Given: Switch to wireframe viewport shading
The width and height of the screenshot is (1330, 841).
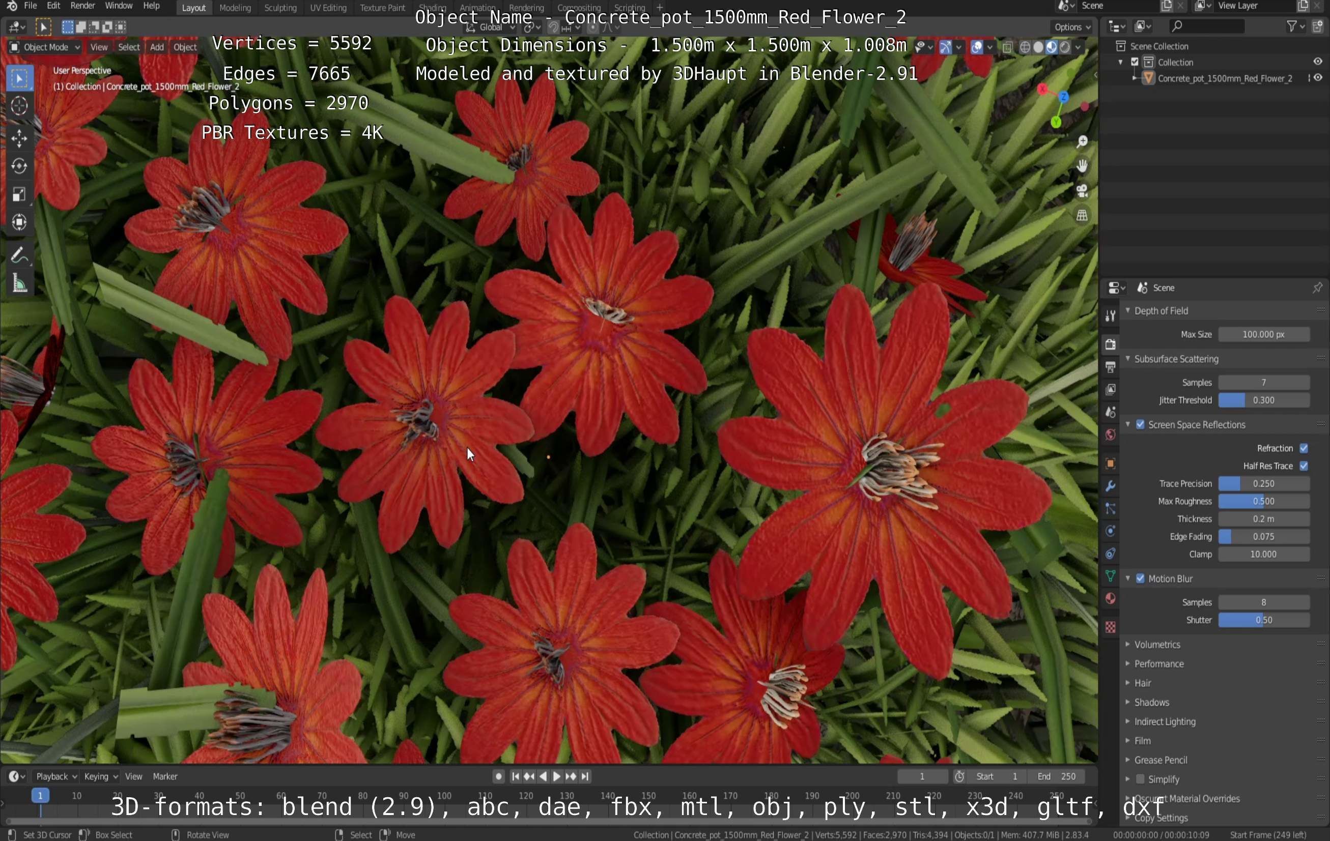Looking at the screenshot, I should 1025,47.
